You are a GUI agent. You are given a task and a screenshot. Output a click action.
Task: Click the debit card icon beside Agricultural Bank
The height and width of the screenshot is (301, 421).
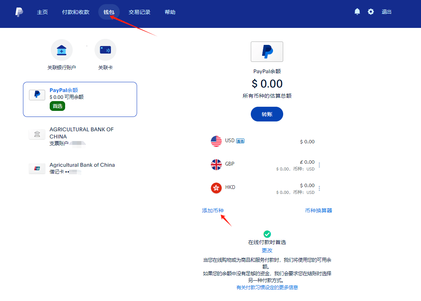(x=37, y=168)
